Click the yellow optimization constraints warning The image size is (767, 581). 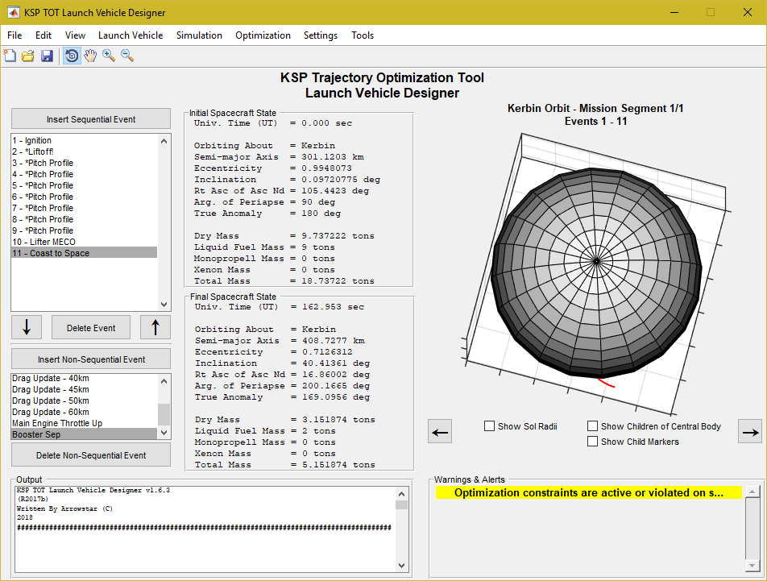(589, 492)
